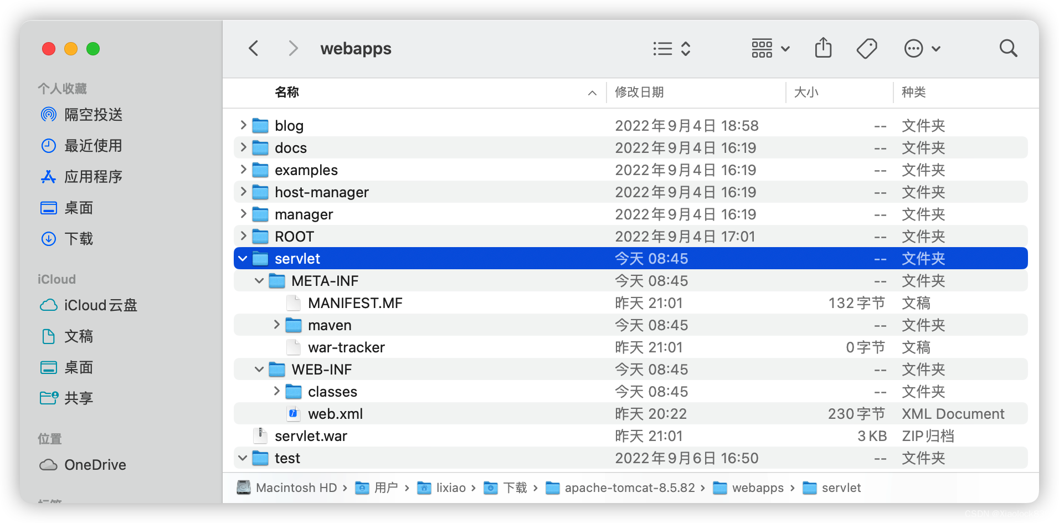This screenshot has width=1059, height=523.
Task: Expand the maven folder
Action: tap(276, 325)
